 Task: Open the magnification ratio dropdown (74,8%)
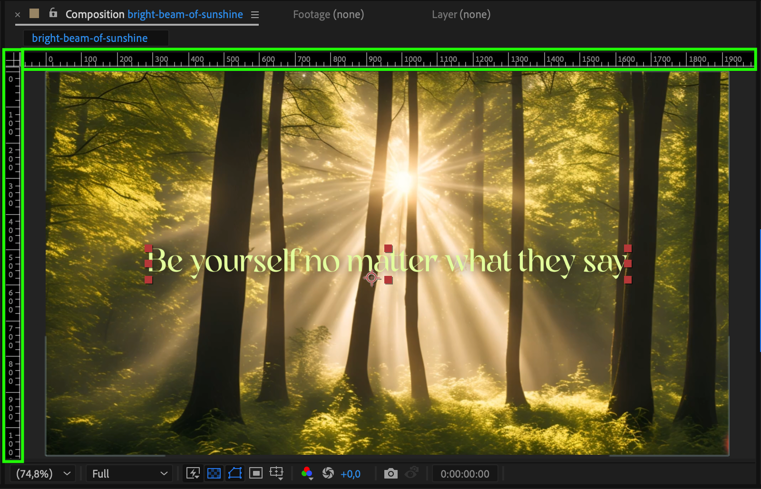point(43,474)
